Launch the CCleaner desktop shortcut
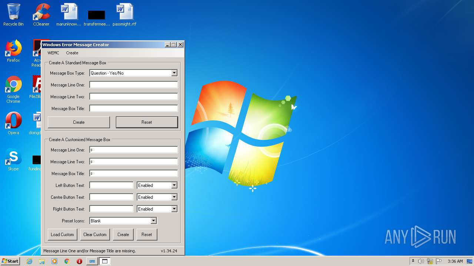The width and height of the screenshot is (474, 266). [41, 15]
